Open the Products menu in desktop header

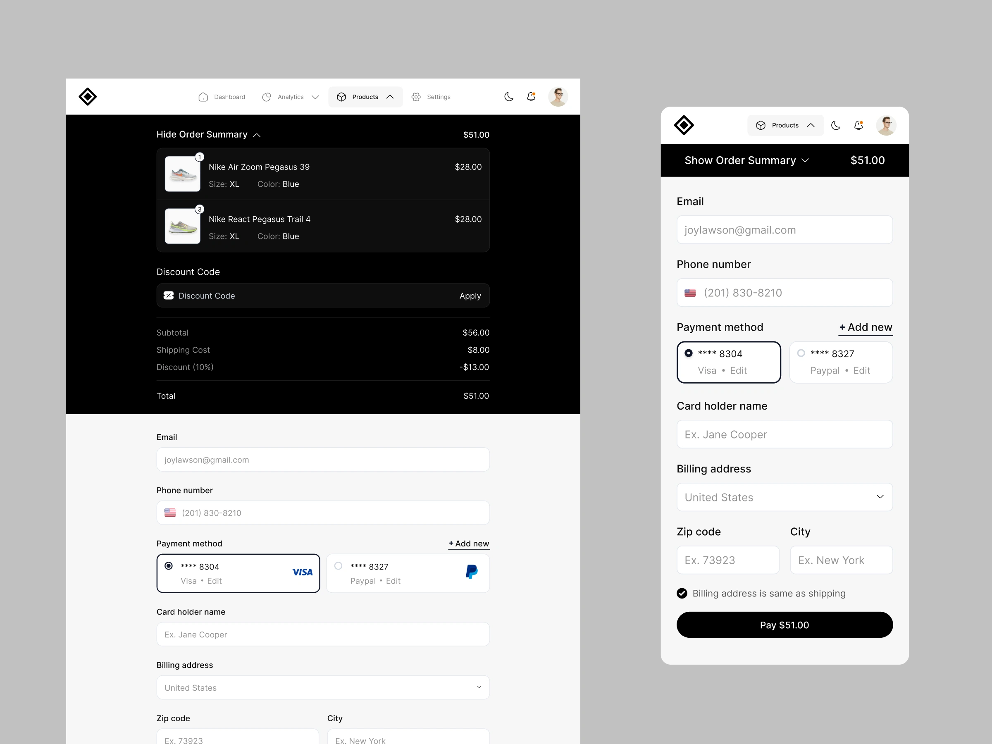pos(365,97)
